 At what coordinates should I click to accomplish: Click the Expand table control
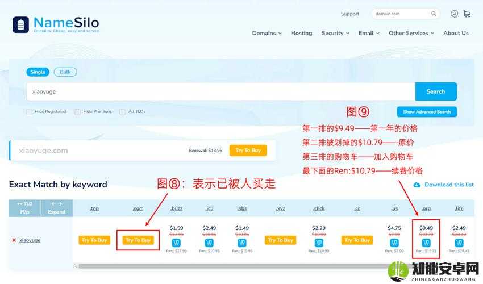point(57,208)
